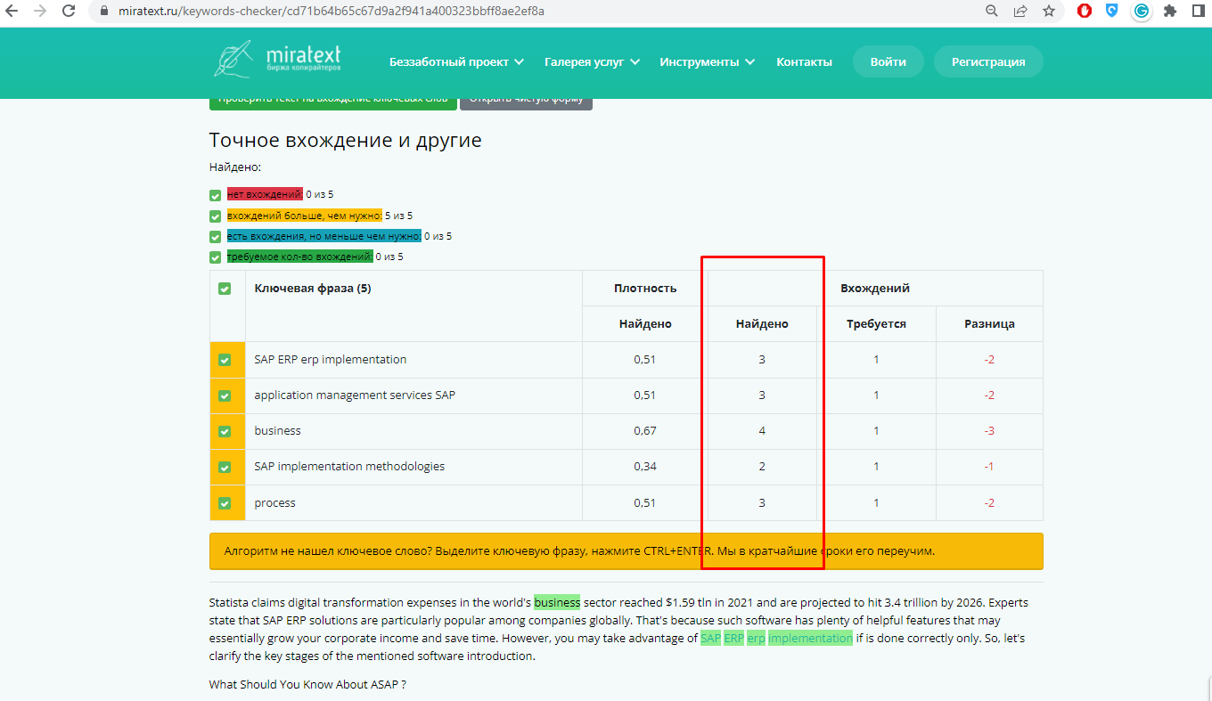Toggle 'вхождений больше, чем нужно' checkbox
Image resolution: width=1212 pixels, height=701 pixels.
(x=215, y=216)
